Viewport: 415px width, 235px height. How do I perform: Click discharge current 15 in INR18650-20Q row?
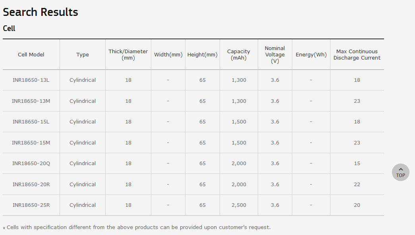click(357, 163)
